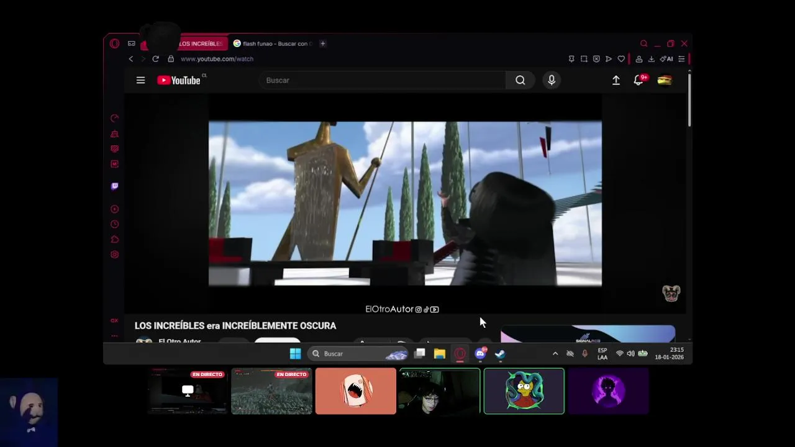This screenshot has height=447, width=795.
Task: Click the ad blocker shield icon
Action: pyautogui.click(x=596, y=59)
